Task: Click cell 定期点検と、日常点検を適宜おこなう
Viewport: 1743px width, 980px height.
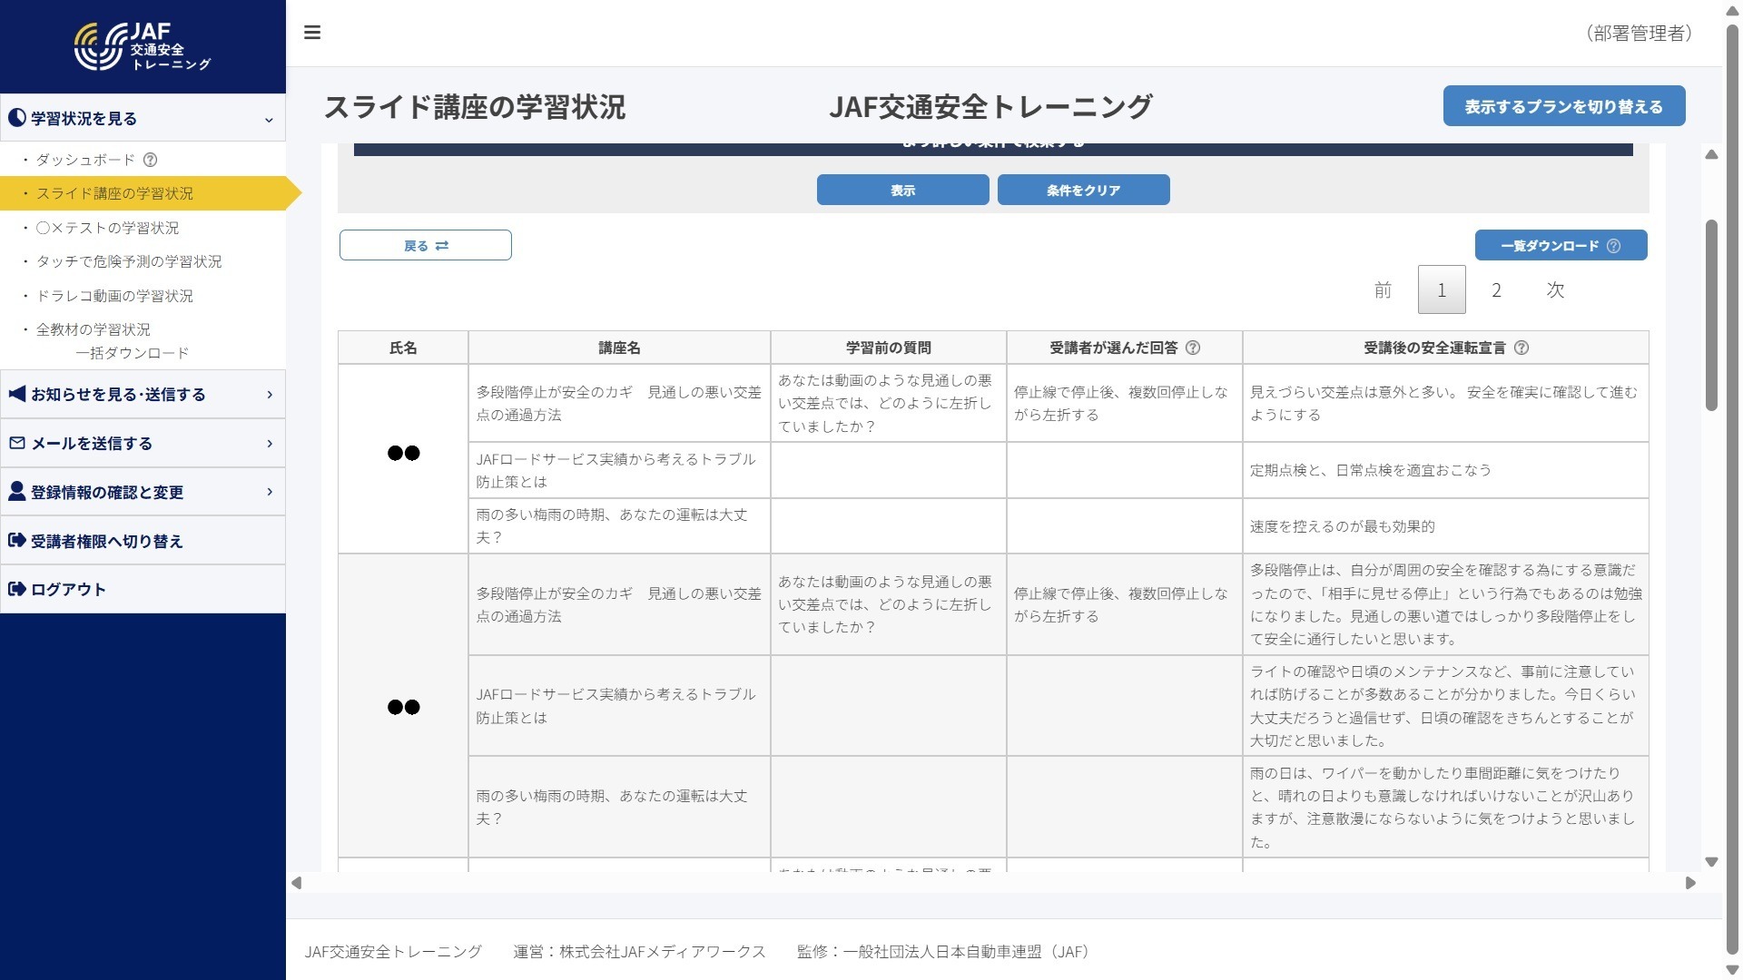Action: coord(1445,470)
